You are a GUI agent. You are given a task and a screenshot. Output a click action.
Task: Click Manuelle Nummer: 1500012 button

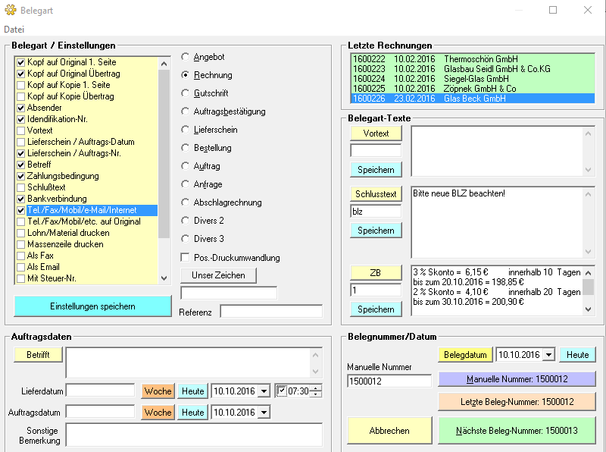tap(517, 379)
